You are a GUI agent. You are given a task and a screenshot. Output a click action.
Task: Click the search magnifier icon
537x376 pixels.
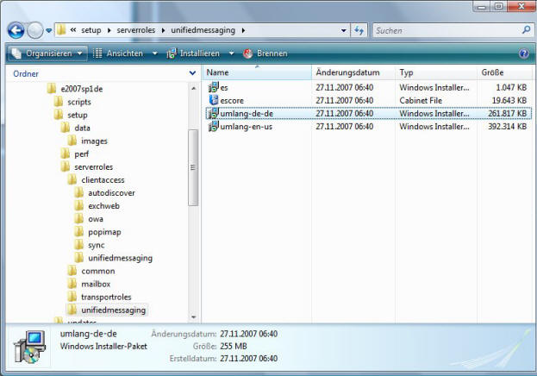(527, 30)
